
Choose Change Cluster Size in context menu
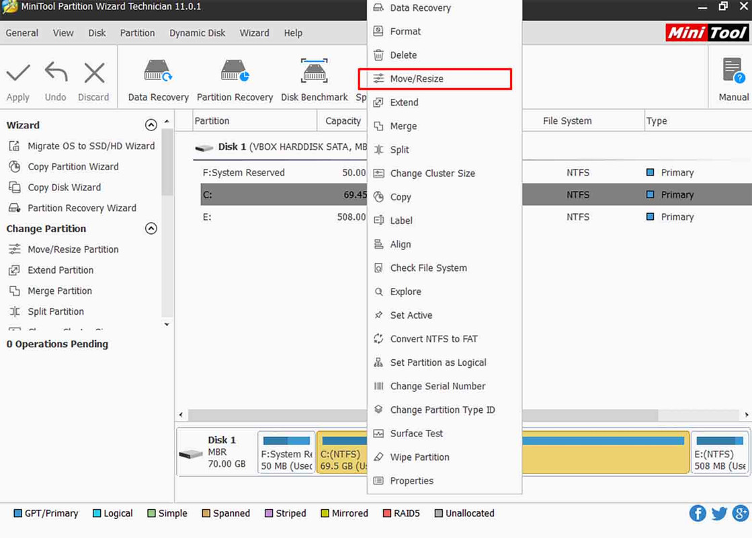(444, 174)
